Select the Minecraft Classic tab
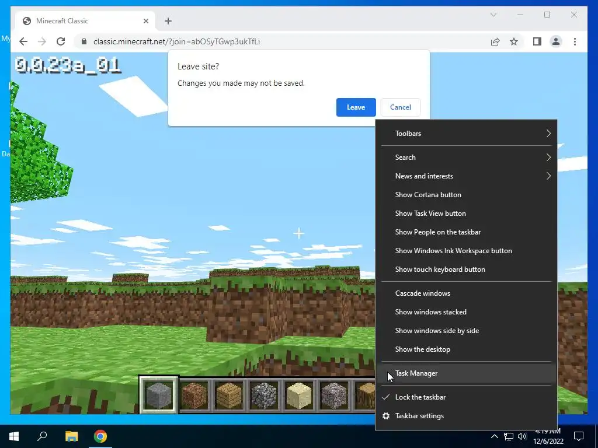The height and width of the screenshot is (448, 598). [85, 21]
